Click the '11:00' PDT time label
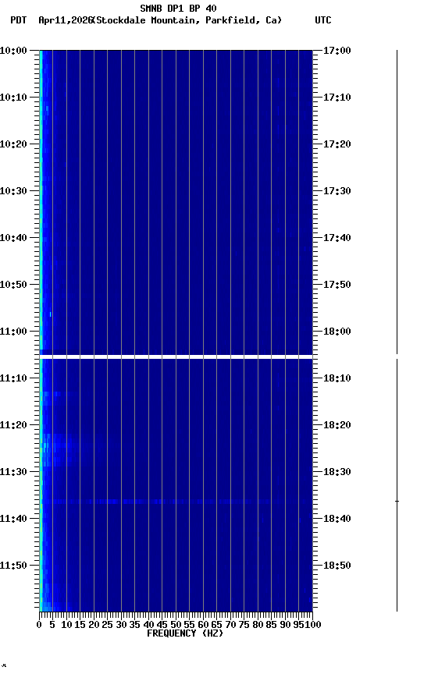The height and width of the screenshot is (674, 431). [13, 332]
